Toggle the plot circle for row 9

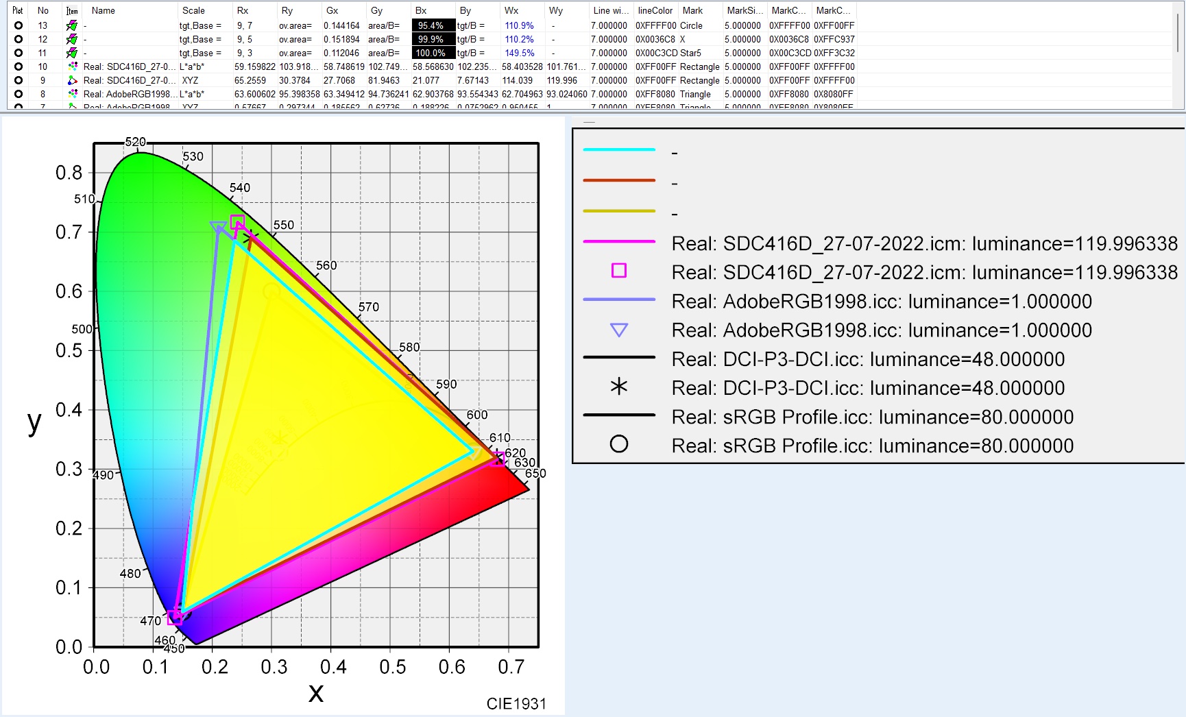pos(19,80)
